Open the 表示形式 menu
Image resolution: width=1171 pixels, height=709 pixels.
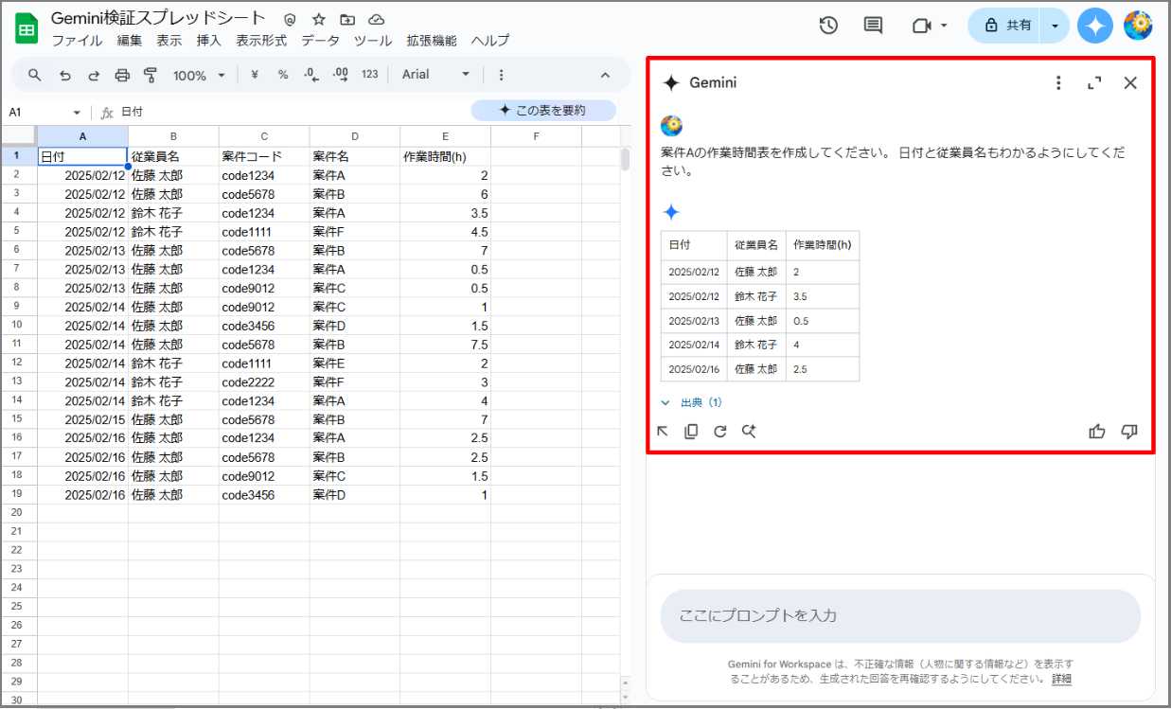point(261,41)
